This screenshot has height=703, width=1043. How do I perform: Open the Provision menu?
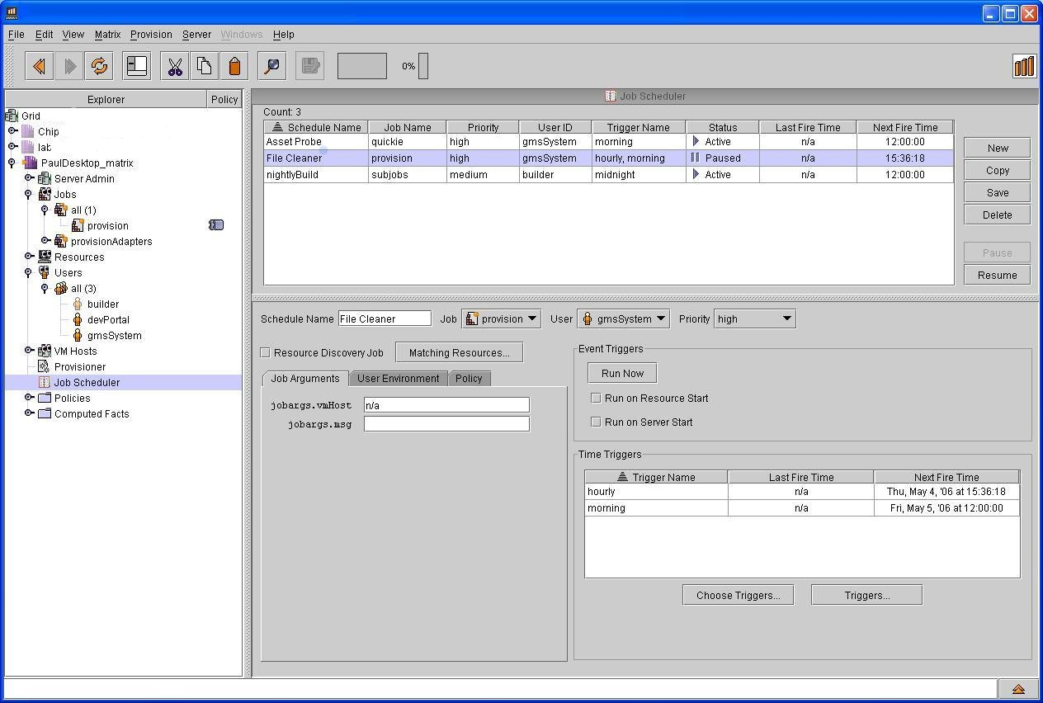pos(151,35)
